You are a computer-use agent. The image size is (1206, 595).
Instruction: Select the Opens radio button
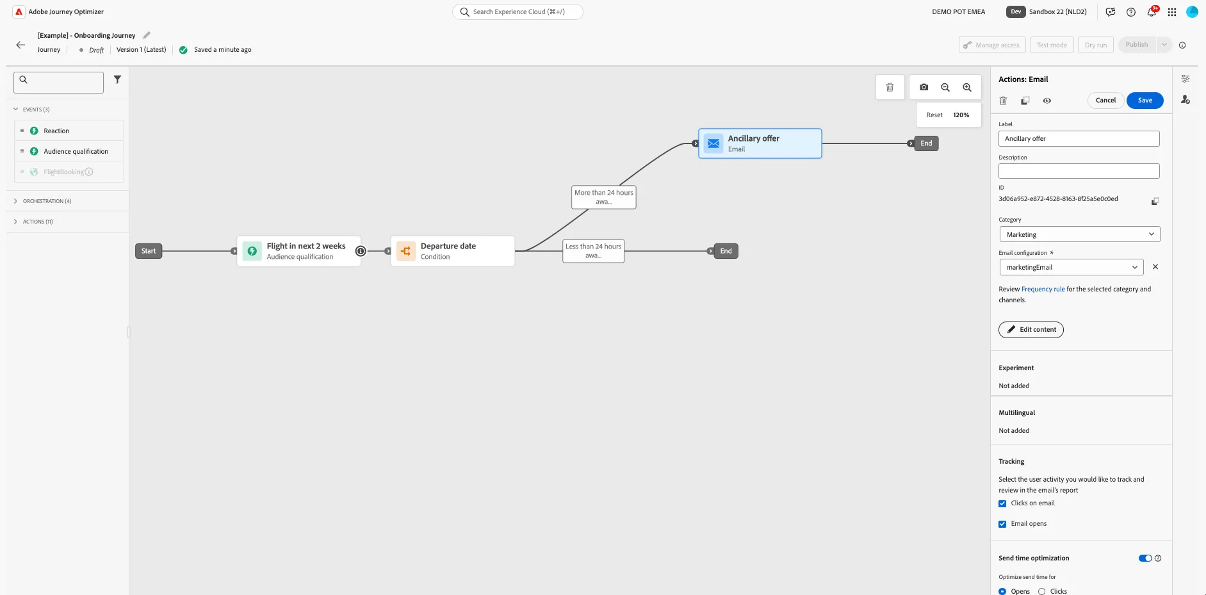coord(1002,591)
